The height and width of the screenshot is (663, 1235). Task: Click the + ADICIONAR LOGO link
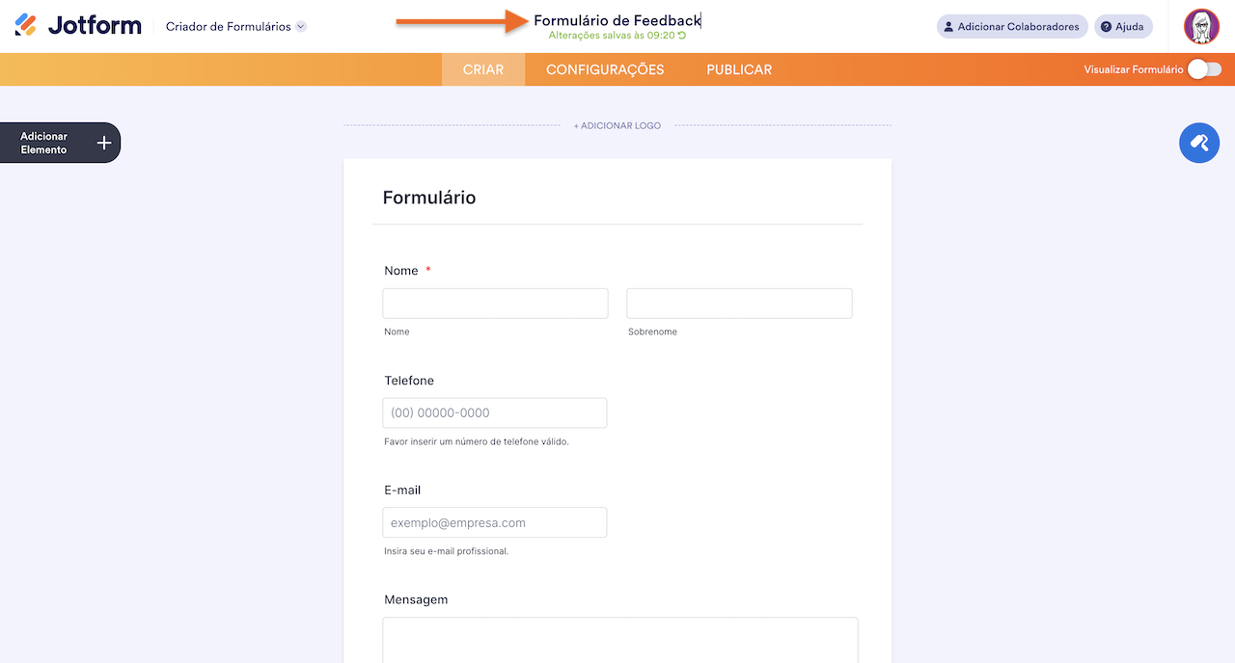pyautogui.click(x=617, y=125)
